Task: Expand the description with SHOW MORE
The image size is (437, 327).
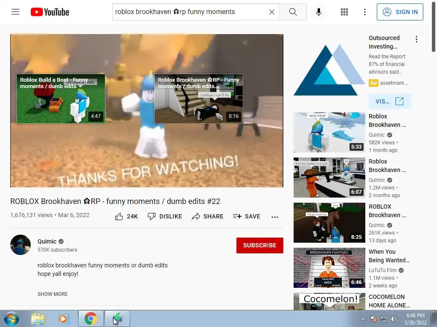Action: 52,294
